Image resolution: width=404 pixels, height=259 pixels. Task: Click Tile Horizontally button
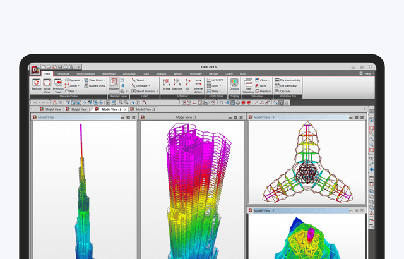click(288, 80)
